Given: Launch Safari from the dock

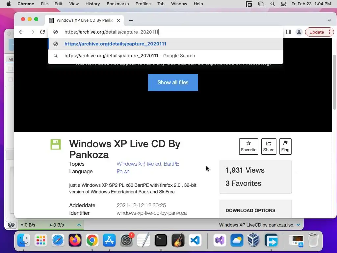Looking at the screenshot, I should 58,240.
